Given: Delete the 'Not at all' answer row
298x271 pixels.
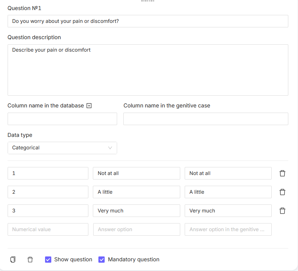Looking at the screenshot, I should point(282,173).
